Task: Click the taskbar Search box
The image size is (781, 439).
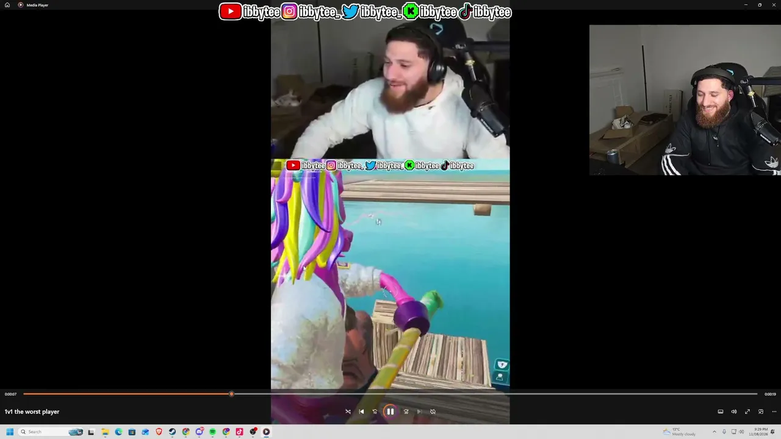Action: tap(51, 432)
